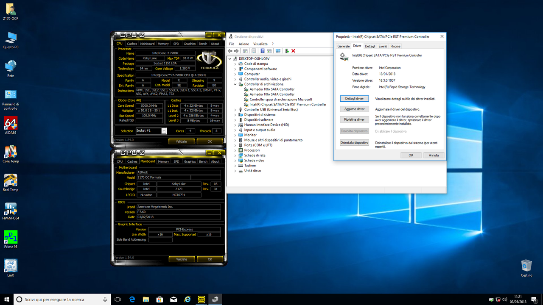Launch the Prime 95 desktop icon

coord(11,239)
